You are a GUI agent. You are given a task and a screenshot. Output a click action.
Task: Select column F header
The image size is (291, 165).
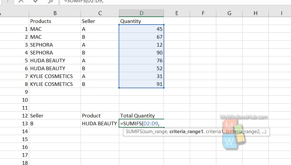coord(203,13)
